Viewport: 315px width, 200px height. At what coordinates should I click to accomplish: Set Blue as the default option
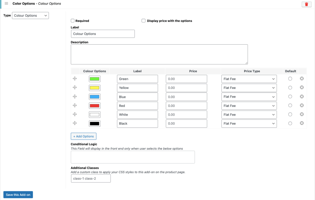pyautogui.click(x=290, y=97)
